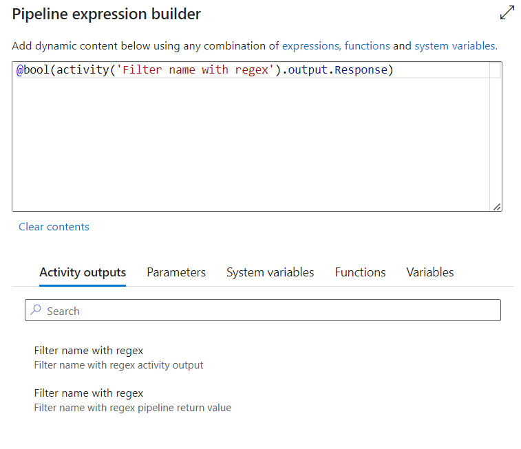
Task: Select Filter name with regex pipeline return value
Action: tap(133, 400)
